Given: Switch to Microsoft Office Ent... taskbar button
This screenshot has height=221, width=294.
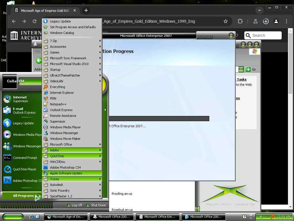Looking at the screenshot, I should click(x=158, y=217).
